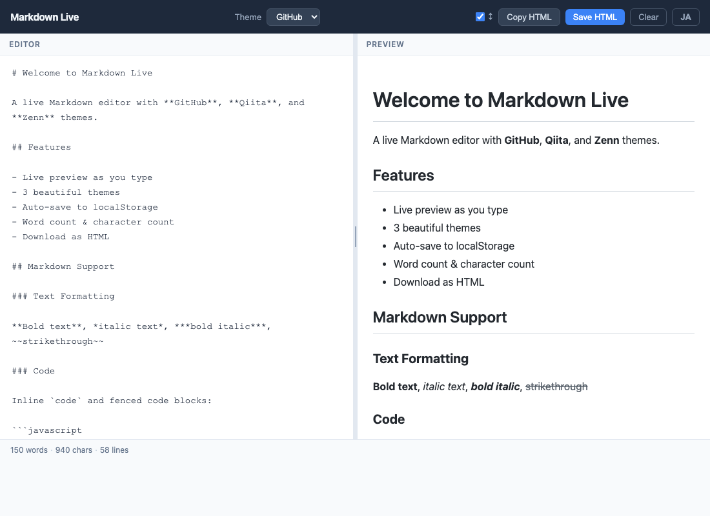Click editor line '# Welcome to Markdown Live'
The width and height of the screenshot is (710, 516).
tap(82, 73)
